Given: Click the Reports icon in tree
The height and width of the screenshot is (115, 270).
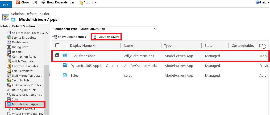Looking at the screenshot, I should (9, 52).
